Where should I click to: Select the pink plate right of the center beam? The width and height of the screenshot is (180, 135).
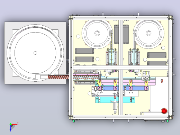point(139,82)
